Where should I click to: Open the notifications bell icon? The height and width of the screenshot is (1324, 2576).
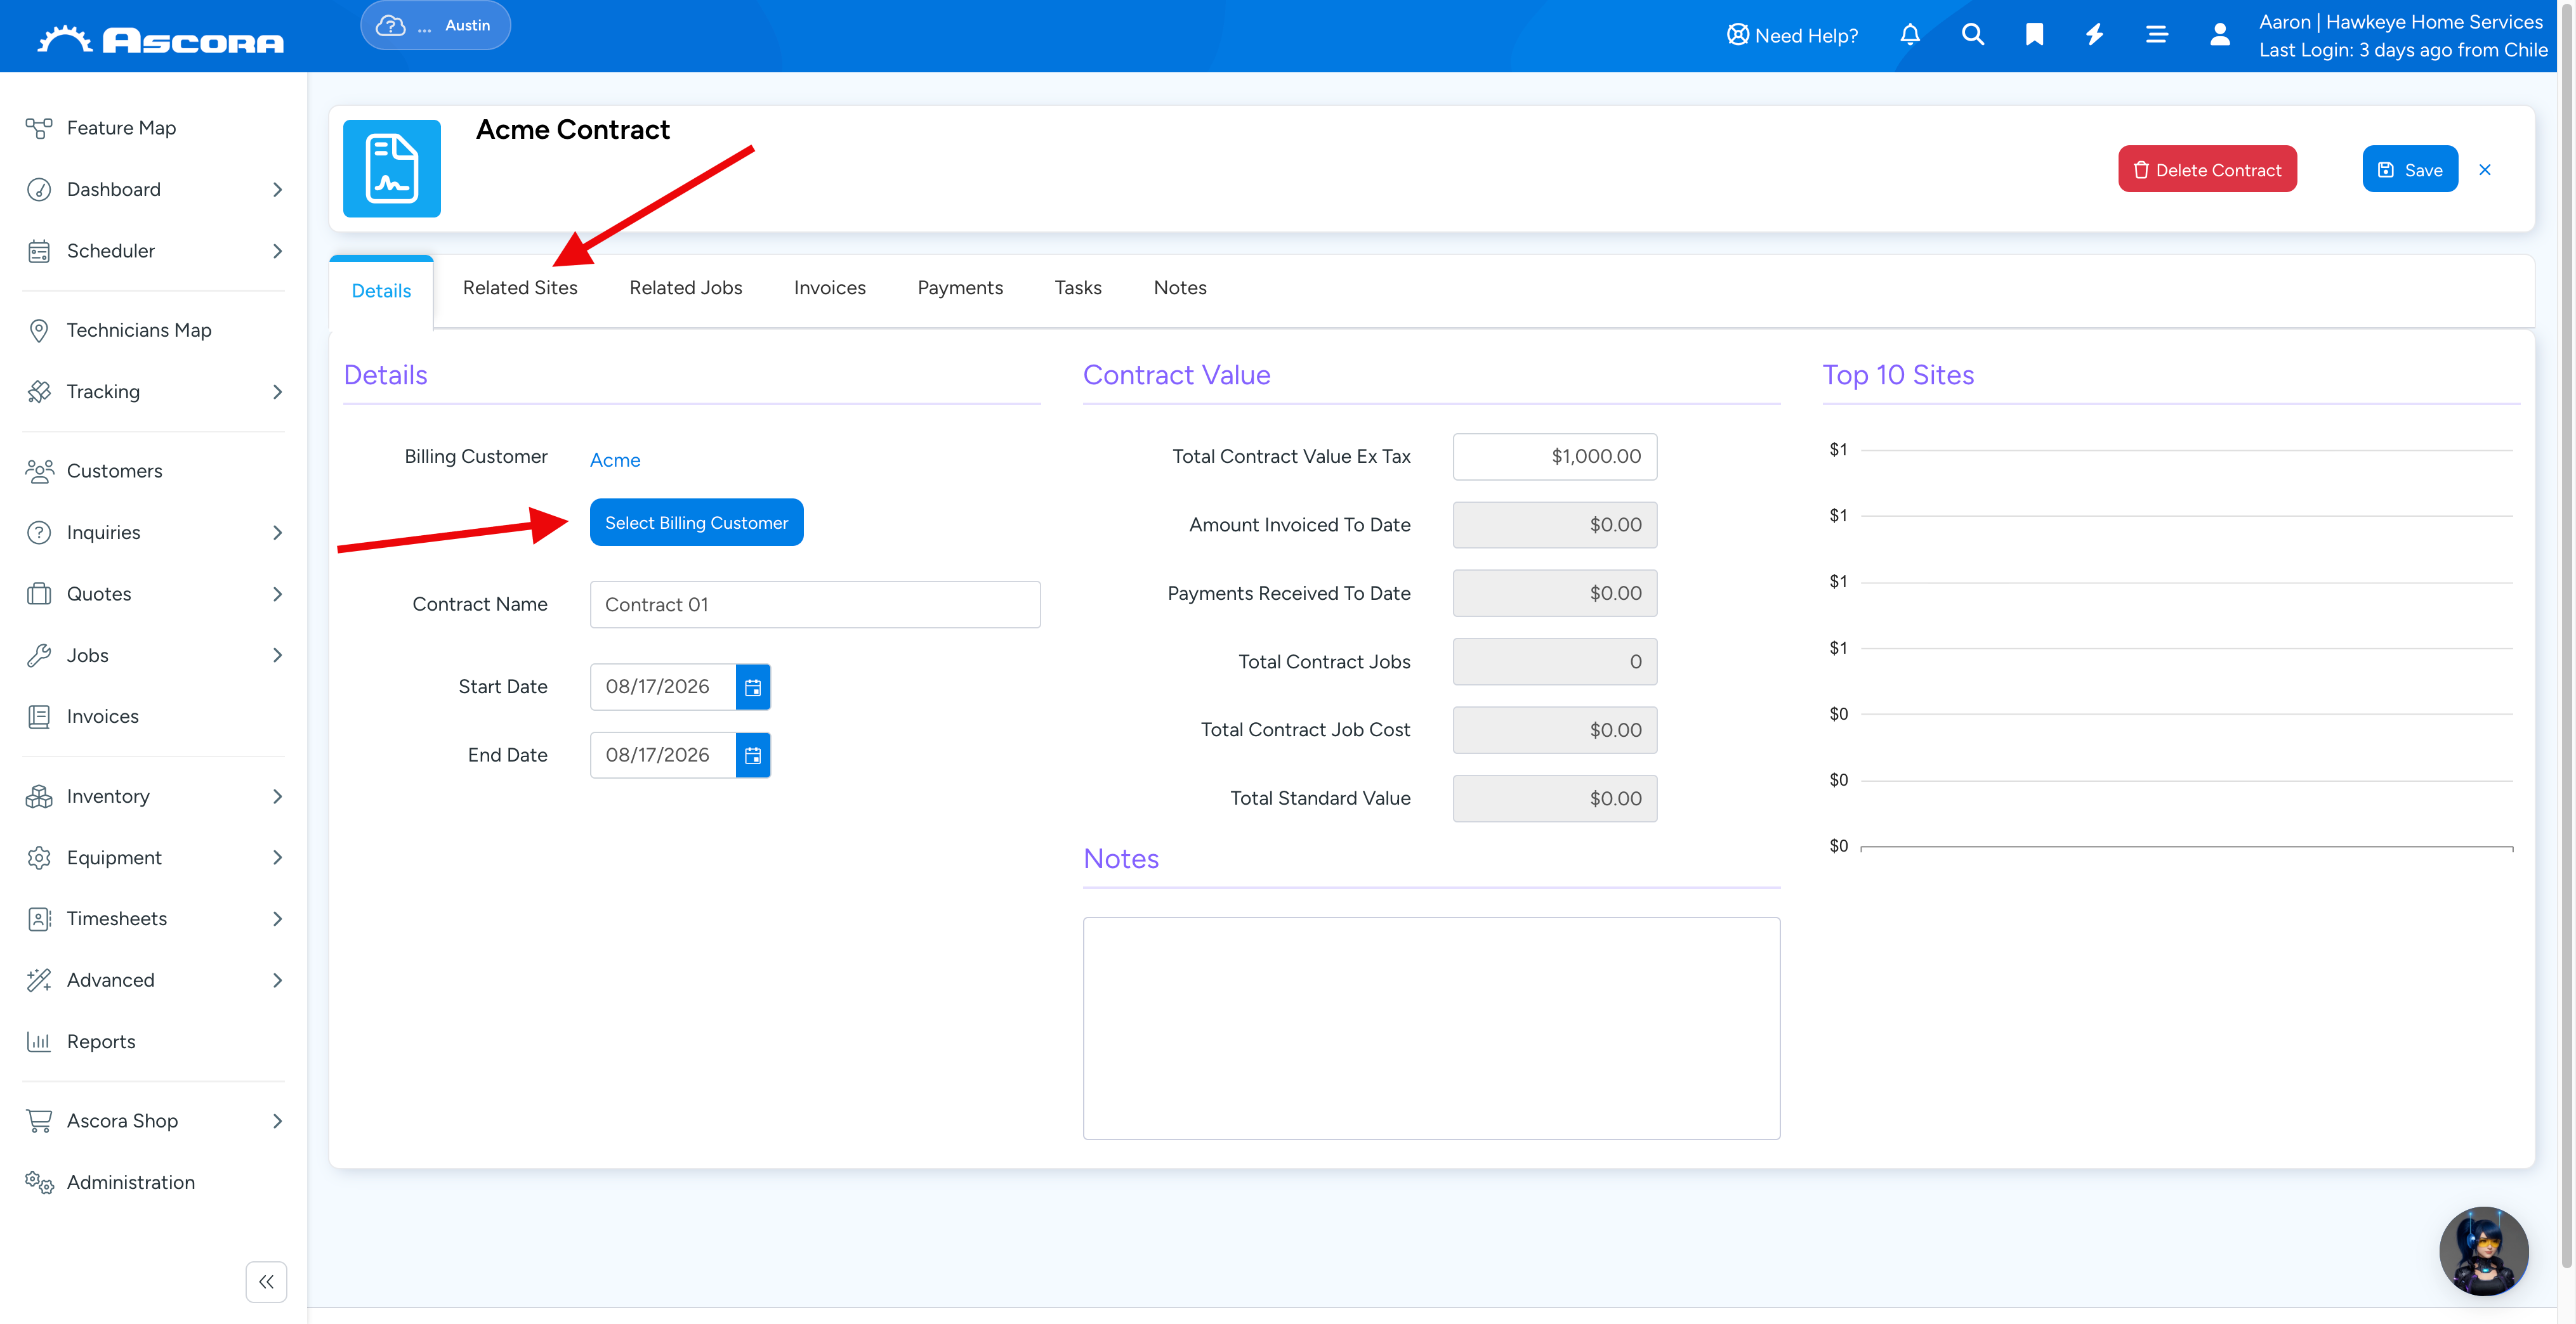[x=1909, y=35]
